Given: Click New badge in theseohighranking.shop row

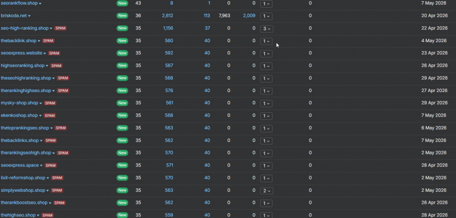Looking at the screenshot, I should pyautogui.click(x=122, y=78).
